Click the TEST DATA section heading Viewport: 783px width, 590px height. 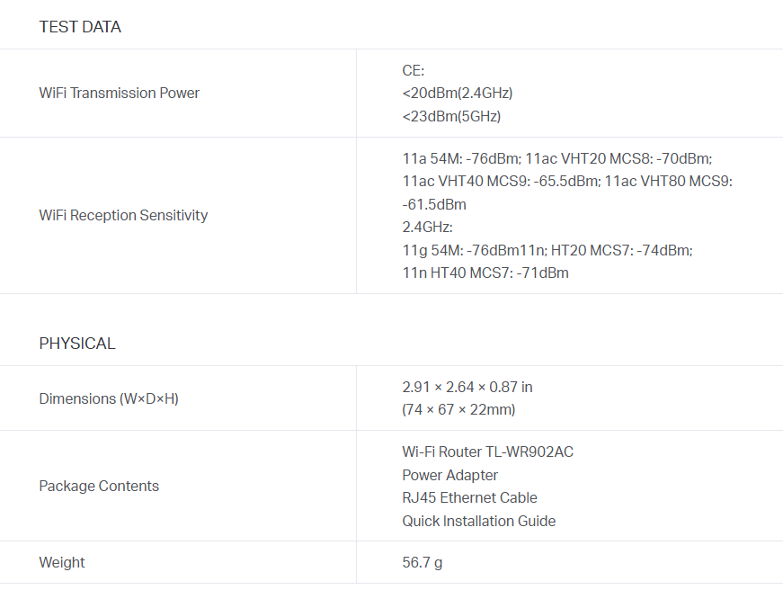(x=80, y=27)
